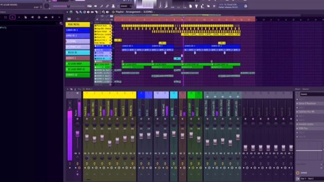Open the Out 1 - Out 2 output dropdown
The width and height of the screenshot is (324, 182).
point(312,178)
